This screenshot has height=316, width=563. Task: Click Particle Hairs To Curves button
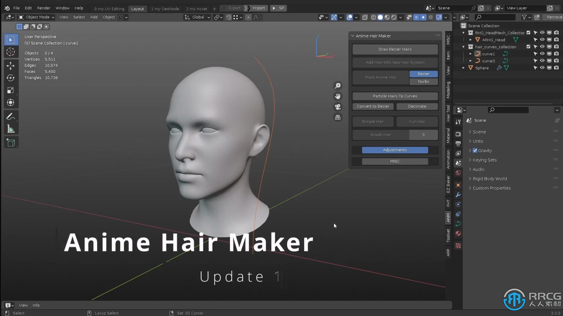395,96
